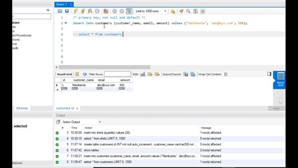Screen dimensions: 298x168
Task: Click the horizontal editor scrollbar
Action: pyautogui.click(x=104, y=67)
